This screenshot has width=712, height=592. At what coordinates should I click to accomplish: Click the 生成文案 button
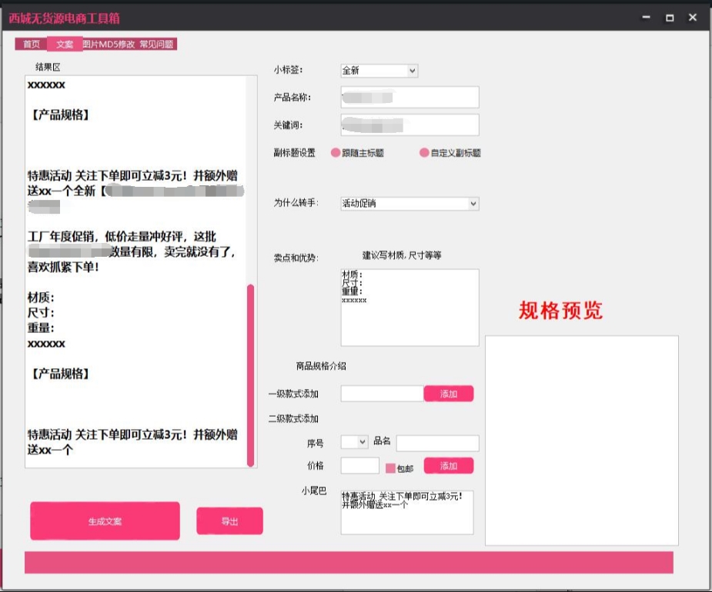[105, 520]
